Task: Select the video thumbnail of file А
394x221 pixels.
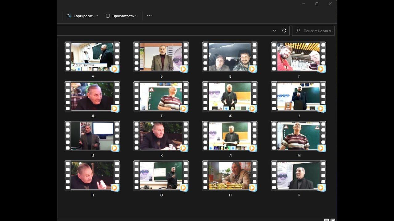Action: tap(92, 57)
